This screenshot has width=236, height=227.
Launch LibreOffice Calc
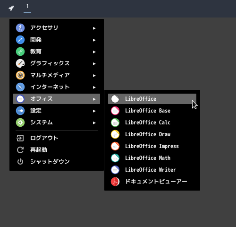152,122
